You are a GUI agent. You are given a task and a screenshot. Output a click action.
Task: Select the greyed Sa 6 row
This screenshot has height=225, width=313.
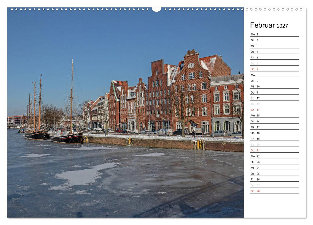click(x=275, y=63)
